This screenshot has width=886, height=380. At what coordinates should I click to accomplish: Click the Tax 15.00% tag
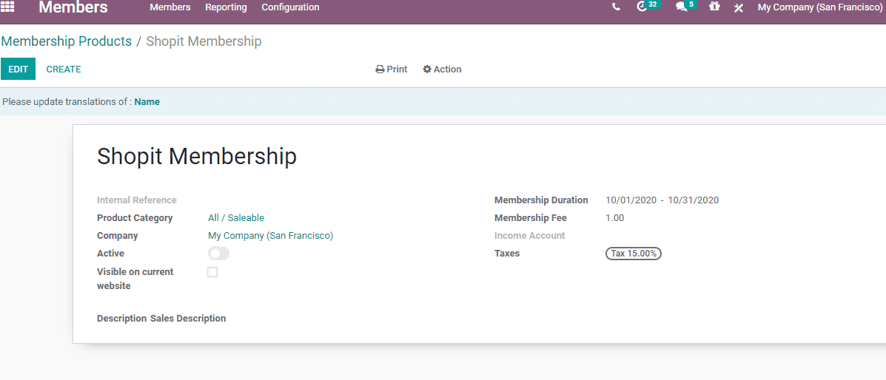tap(634, 254)
